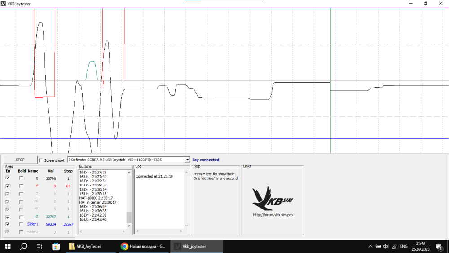Click rZ axis value 32767
This screenshot has height=253, width=449.
click(51, 217)
